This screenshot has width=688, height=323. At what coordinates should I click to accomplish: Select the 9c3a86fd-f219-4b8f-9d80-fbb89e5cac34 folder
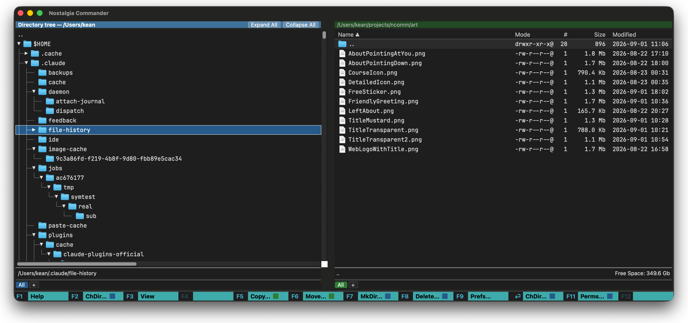coord(118,159)
